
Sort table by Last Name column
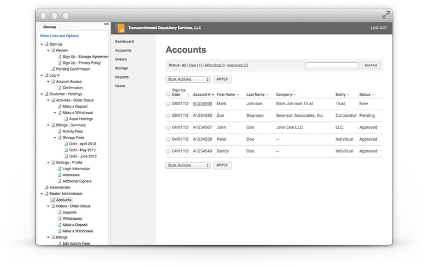point(257,95)
